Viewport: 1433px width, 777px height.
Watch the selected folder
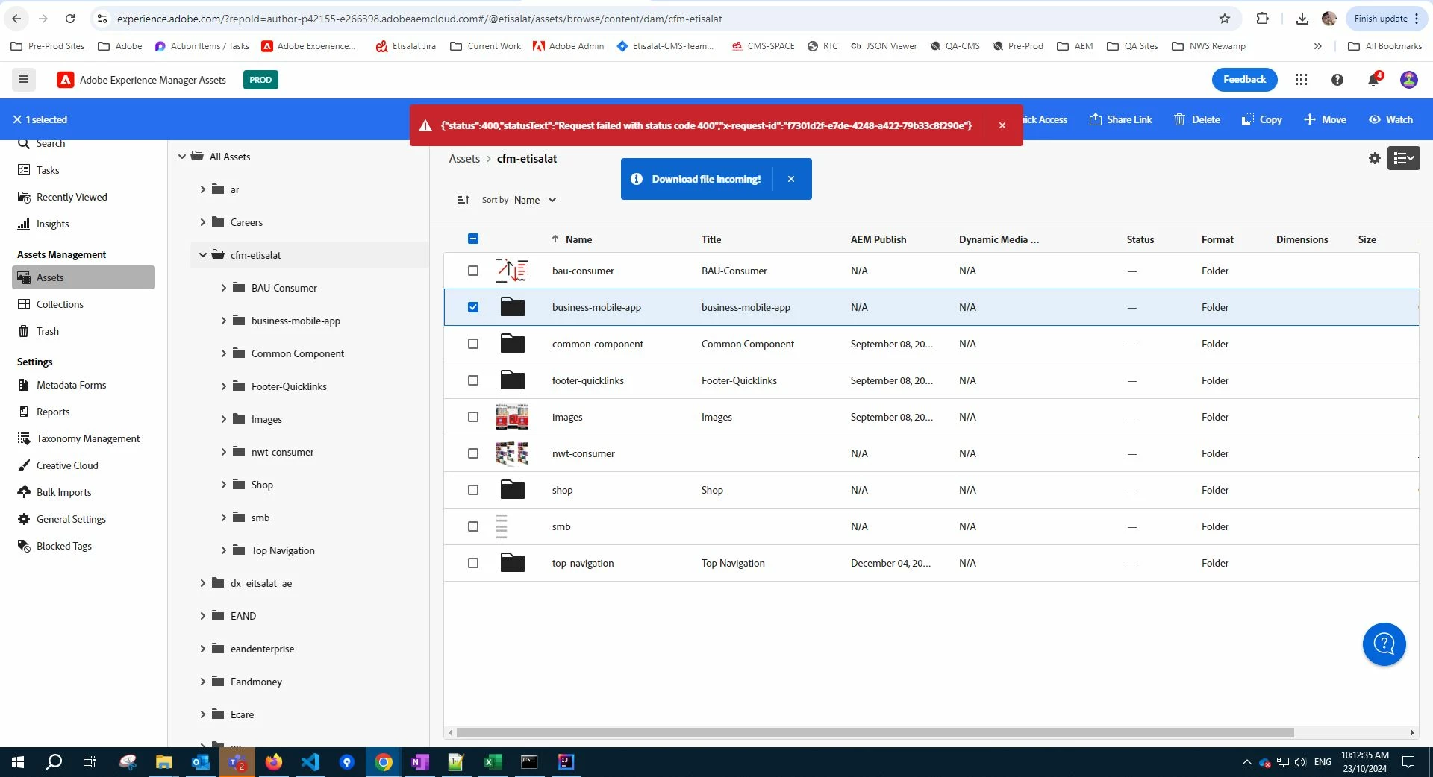coord(1390,119)
